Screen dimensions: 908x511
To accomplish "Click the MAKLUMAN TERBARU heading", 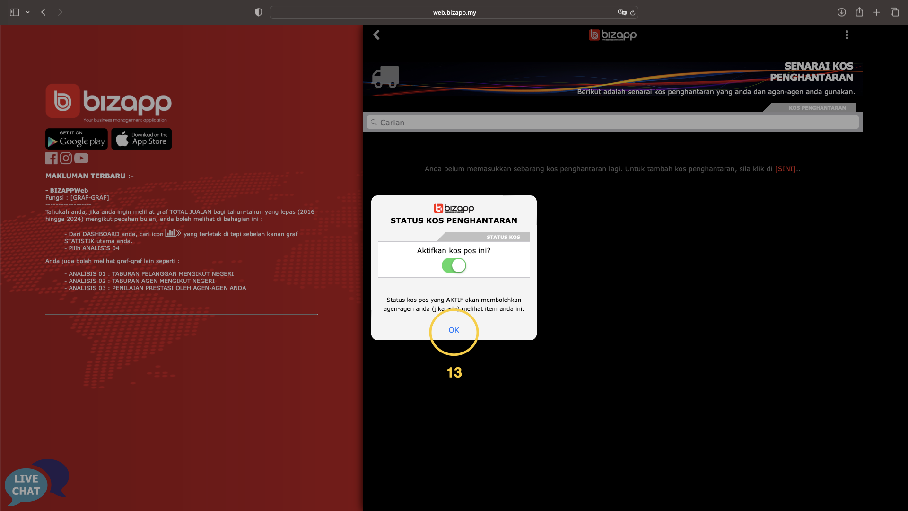I will (x=89, y=176).
